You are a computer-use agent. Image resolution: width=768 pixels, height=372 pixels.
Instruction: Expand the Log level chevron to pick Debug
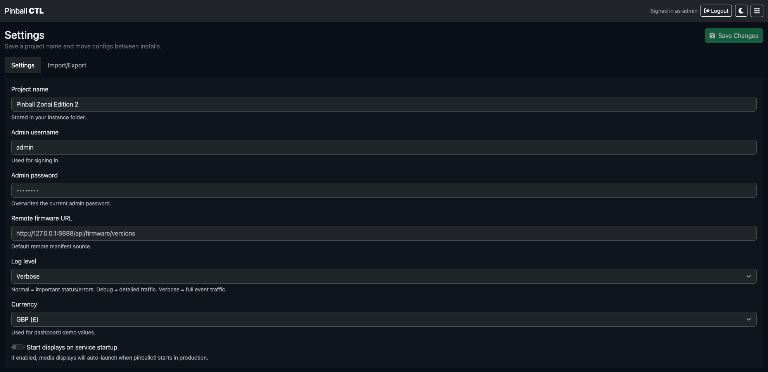coord(749,276)
